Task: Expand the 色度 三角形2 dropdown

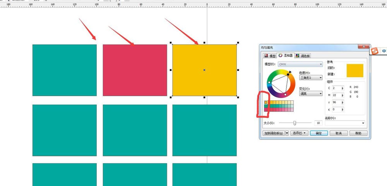Action: point(311,77)
